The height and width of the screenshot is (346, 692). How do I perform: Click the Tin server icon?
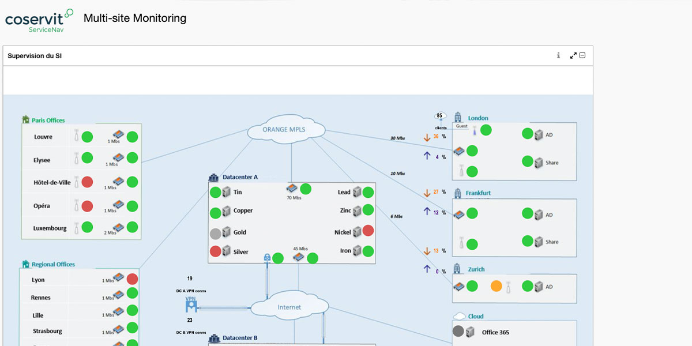(226, 192)
